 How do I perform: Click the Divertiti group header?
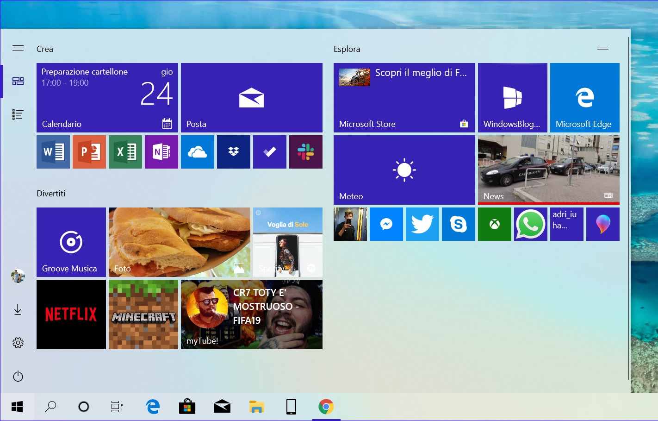(51, 194)
